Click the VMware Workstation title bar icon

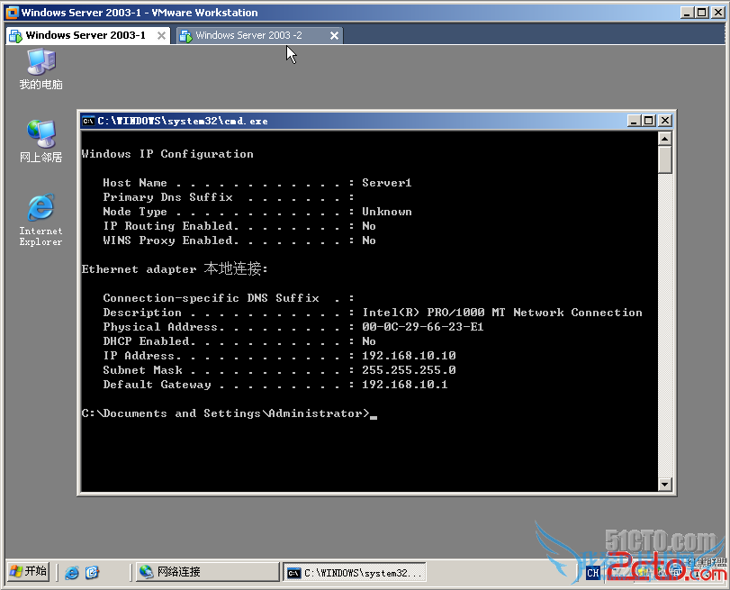coord(12,12)
